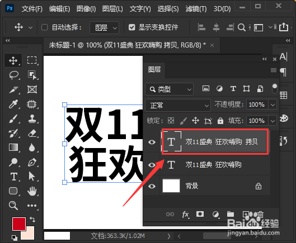The height and width of the screenshot is (243, 296).
Task: Select the Rounded Rectangle shape tool
Action: pos(13,191)
